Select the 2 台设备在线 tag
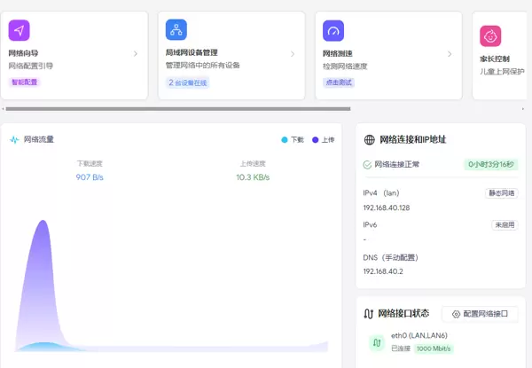The image size is (532, 368). (188, 82)
